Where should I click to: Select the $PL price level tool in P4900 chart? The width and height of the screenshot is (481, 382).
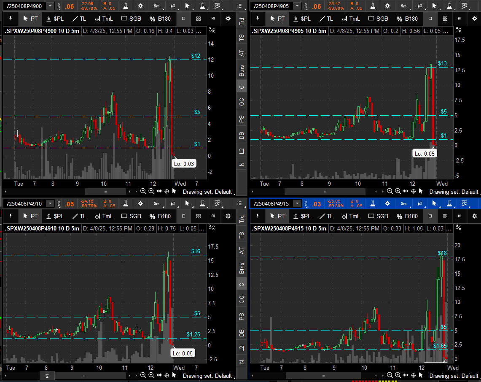click(x=55, y=19)
